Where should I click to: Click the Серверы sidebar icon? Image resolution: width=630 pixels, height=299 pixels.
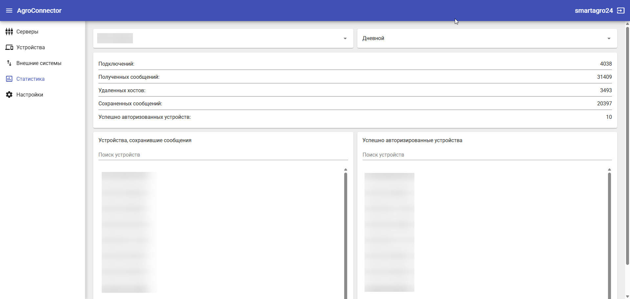click(9, 32)
